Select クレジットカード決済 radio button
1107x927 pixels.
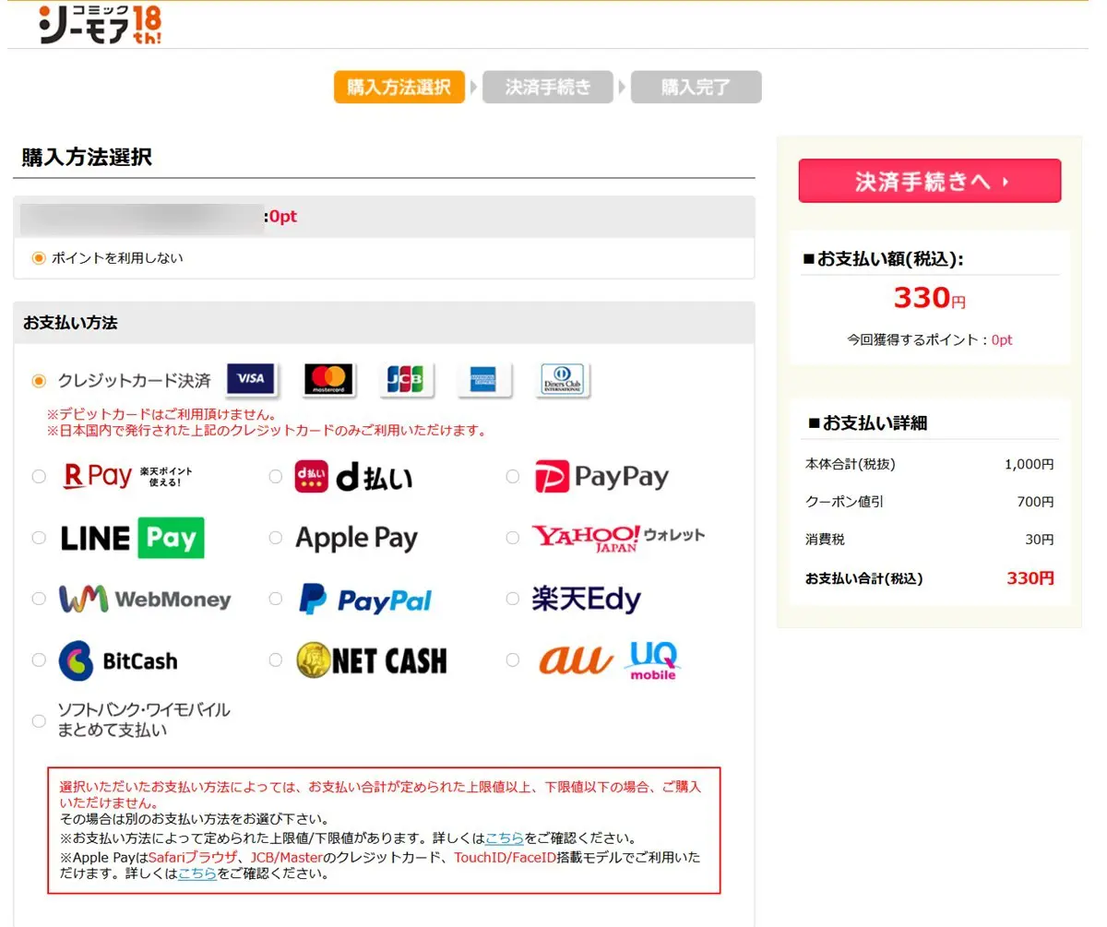click(x=39, y=380)
